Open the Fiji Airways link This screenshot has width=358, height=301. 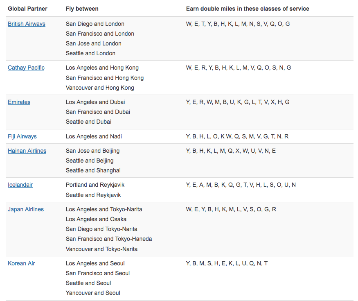(22, 136)
